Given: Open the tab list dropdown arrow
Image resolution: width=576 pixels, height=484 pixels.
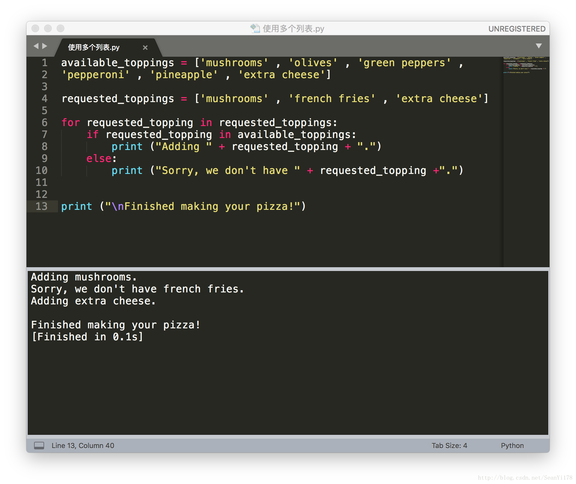Looking at the screenshot, I should click(539, 46).
